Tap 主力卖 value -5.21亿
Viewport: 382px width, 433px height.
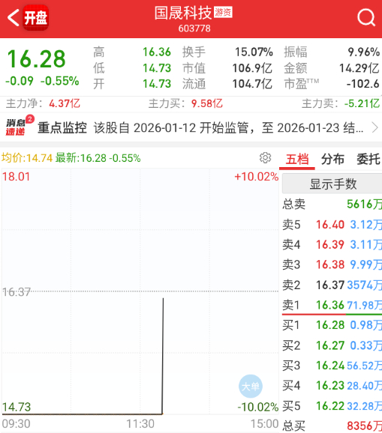point(362,103)
